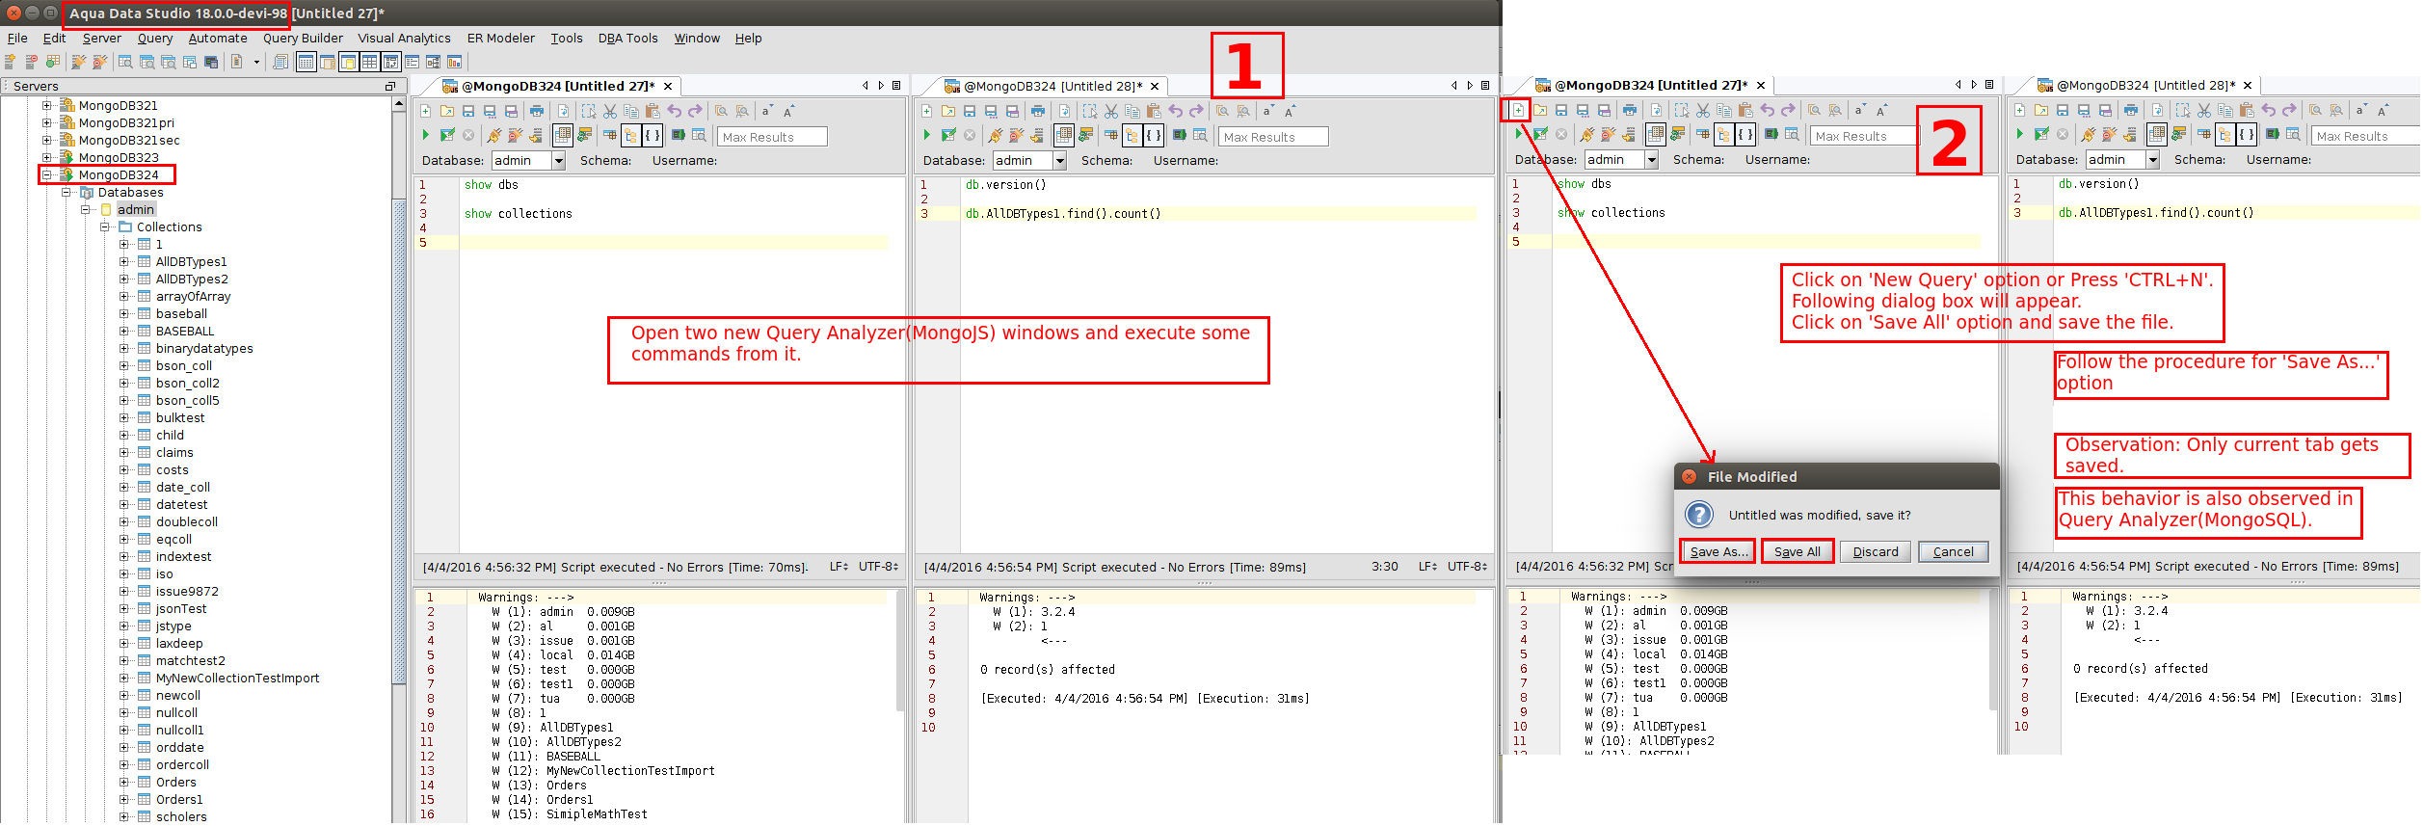Select the admin database node
Viewport: 2424px width, 826px height.
pos(136,210)
